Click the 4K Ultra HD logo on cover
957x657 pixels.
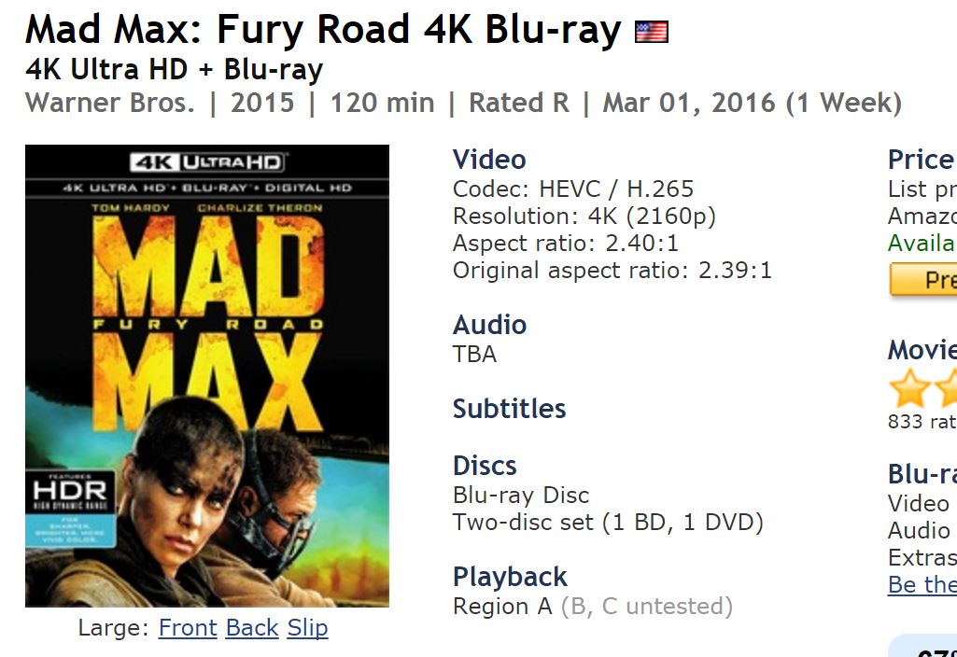click(x=206, y=162)
